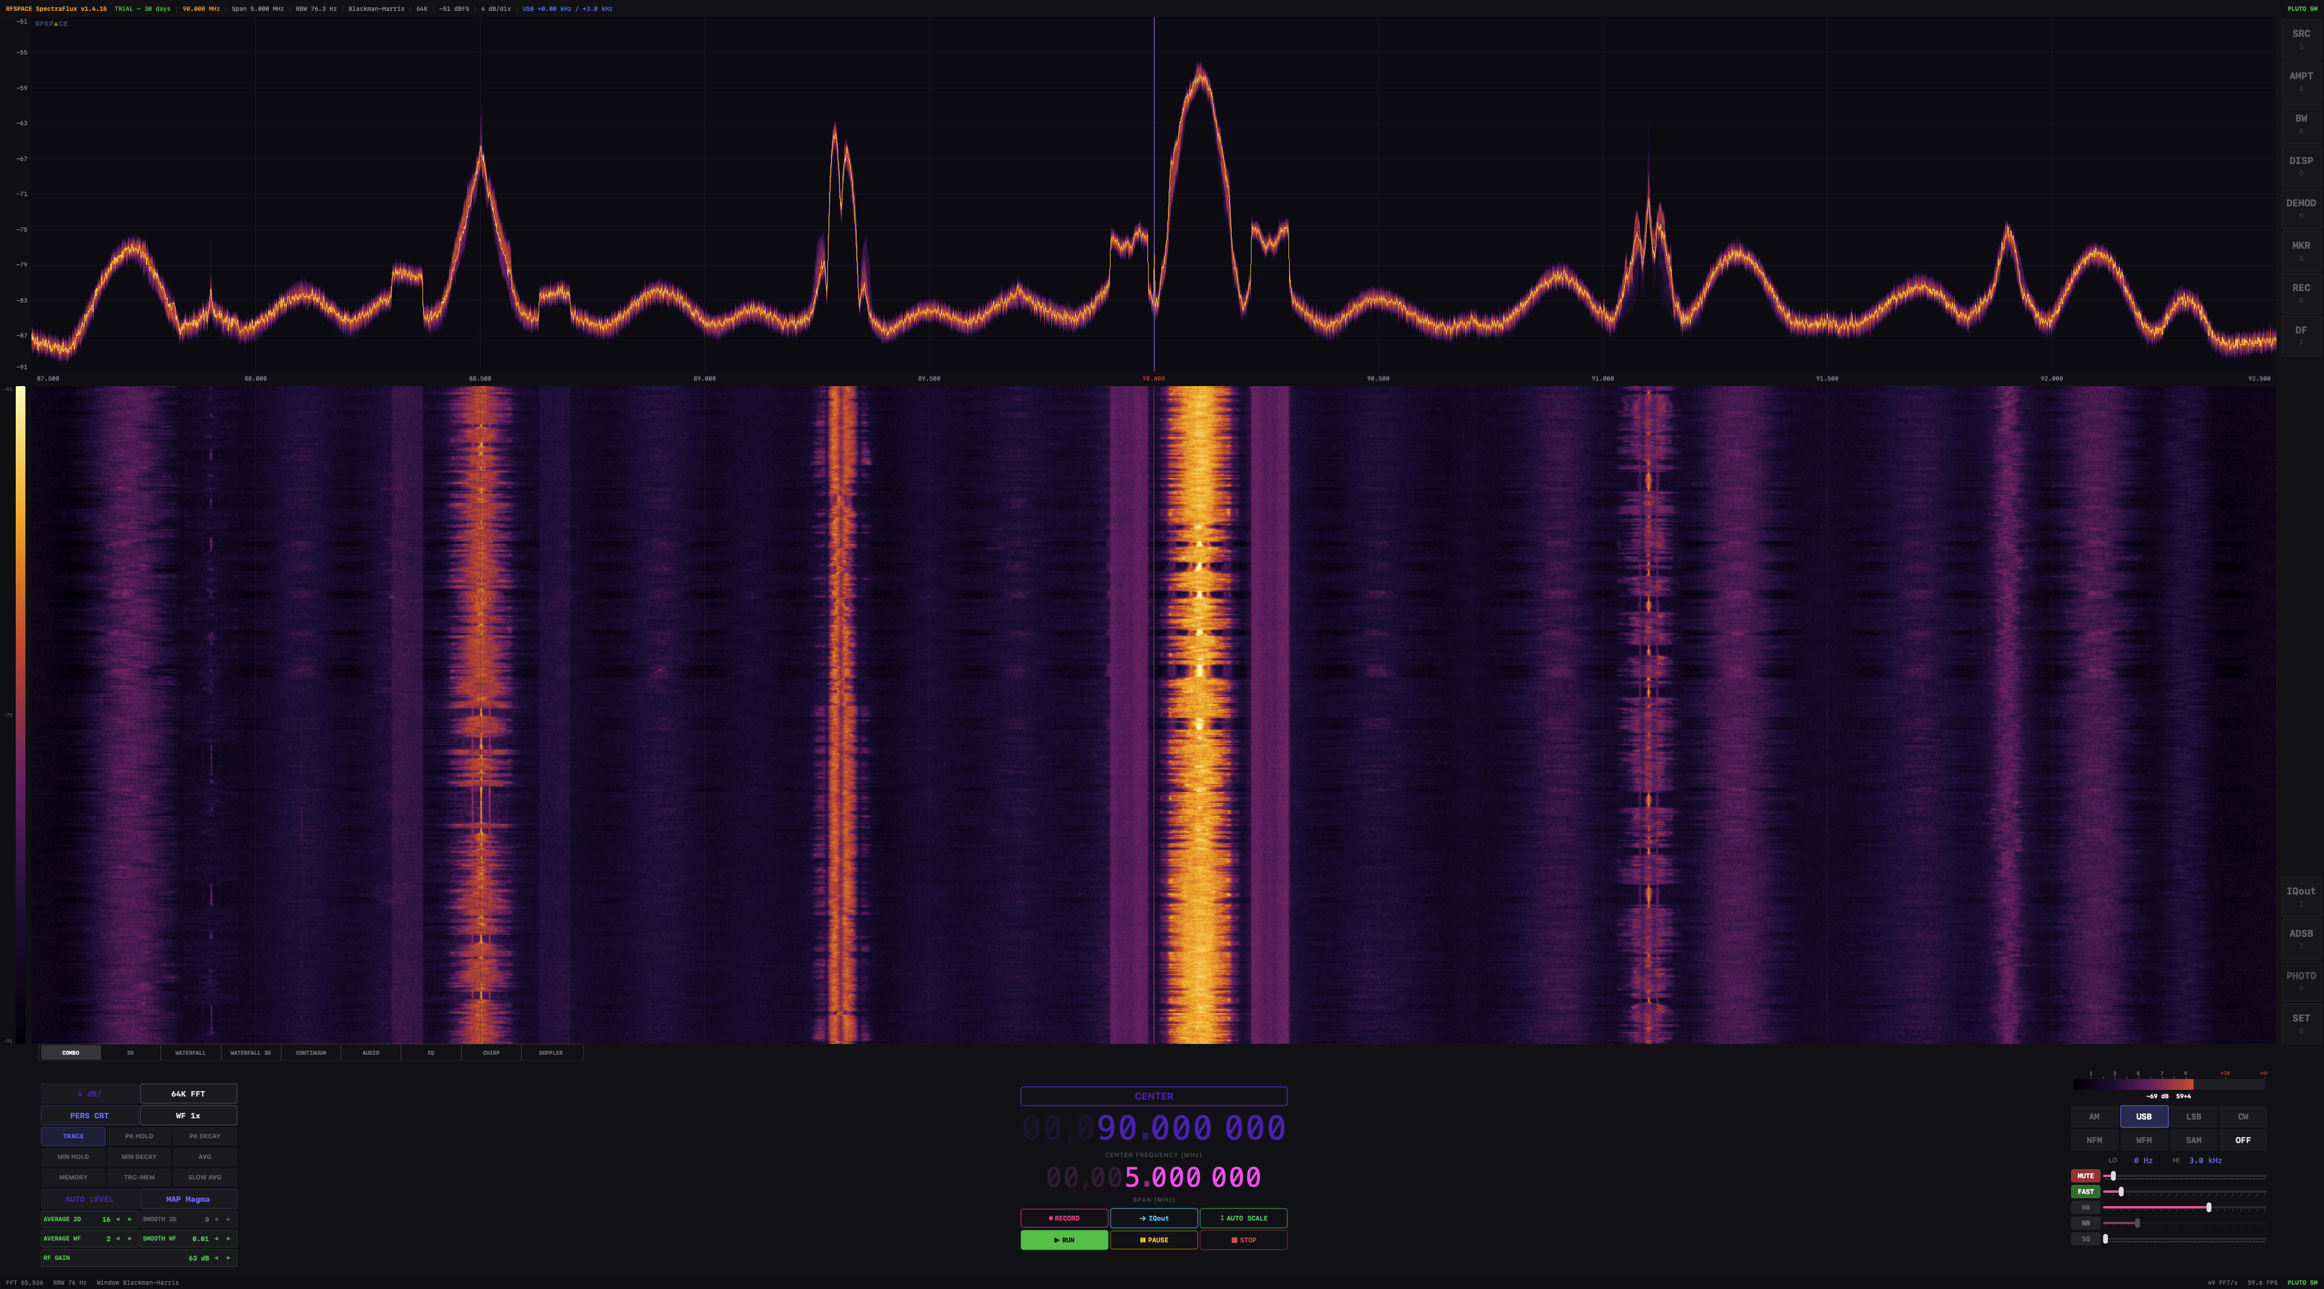
Task: Switch to the AUDIO tab
Action: click(x=371, y=1052)
